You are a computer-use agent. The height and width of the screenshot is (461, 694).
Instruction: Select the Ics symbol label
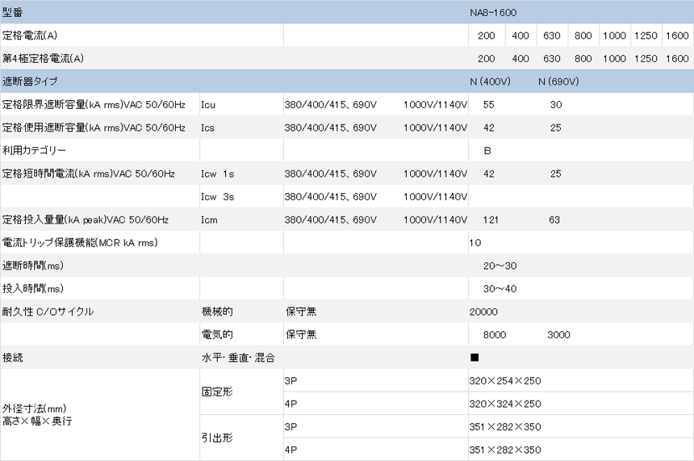(208, 128)
